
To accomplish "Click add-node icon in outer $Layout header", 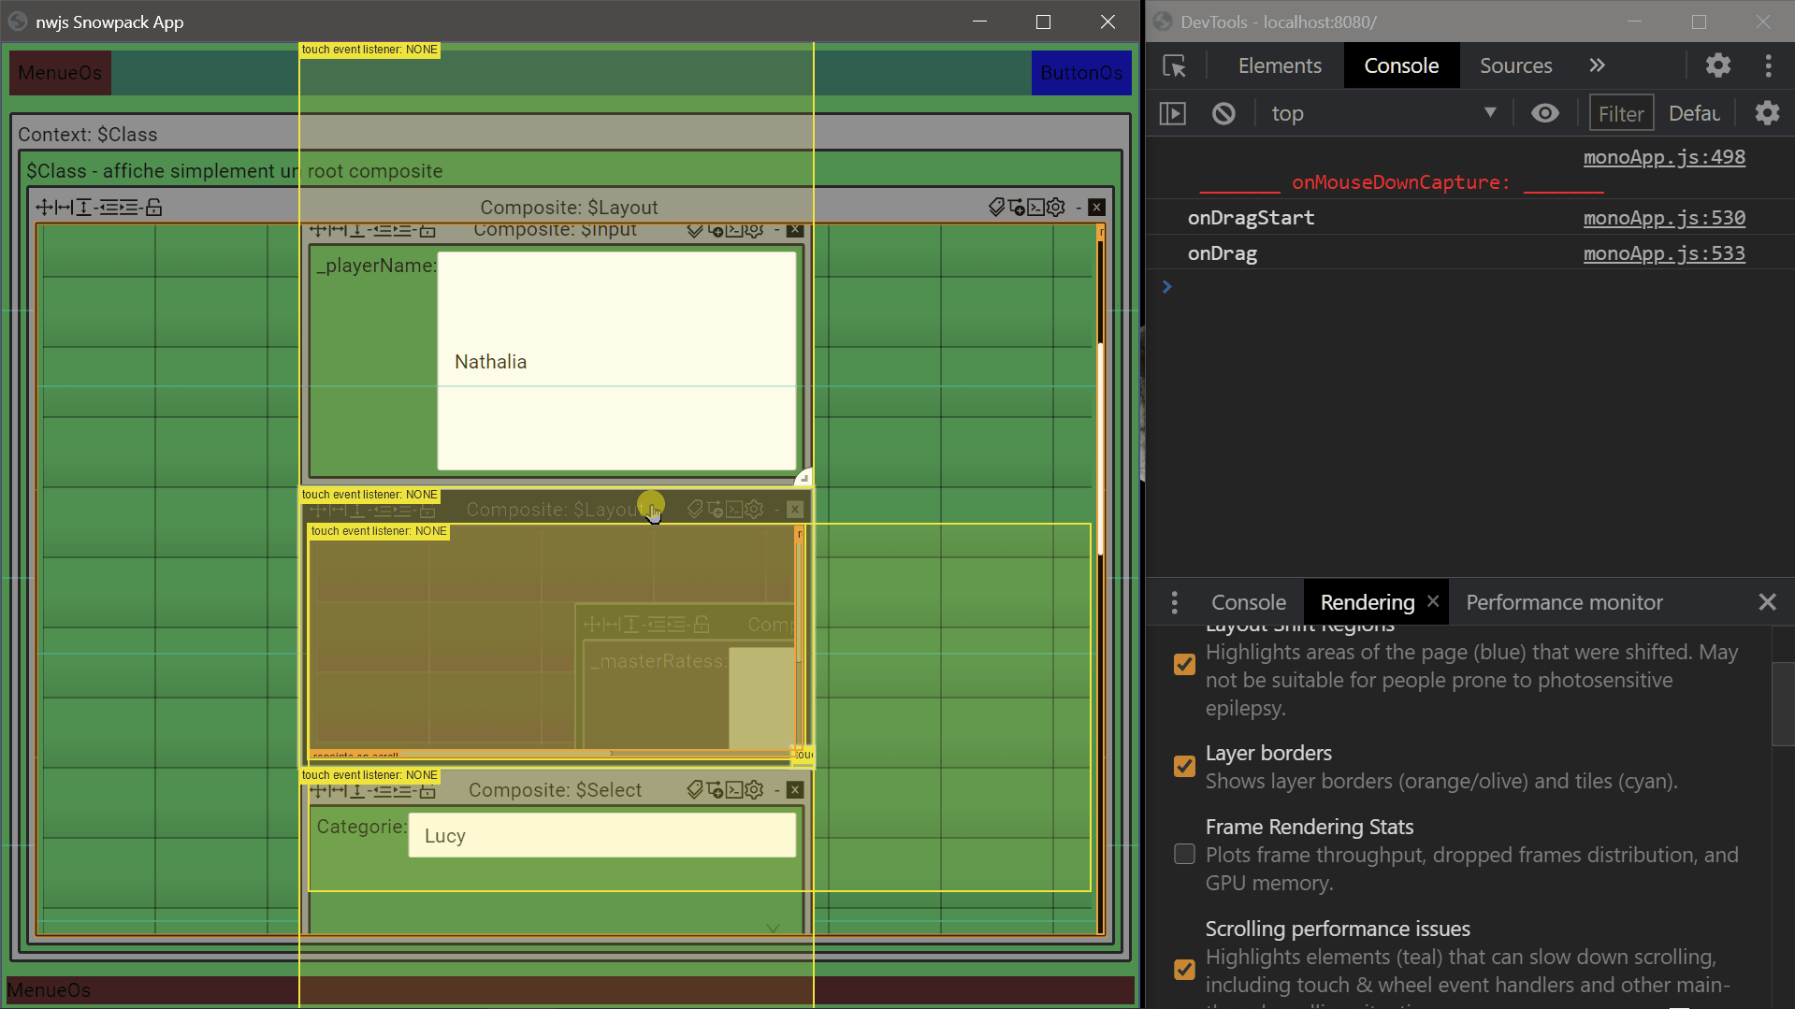I will 1016,208.
